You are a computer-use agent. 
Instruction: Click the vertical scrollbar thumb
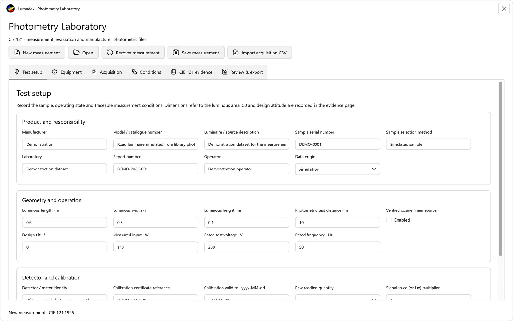(x=500, y=169)
